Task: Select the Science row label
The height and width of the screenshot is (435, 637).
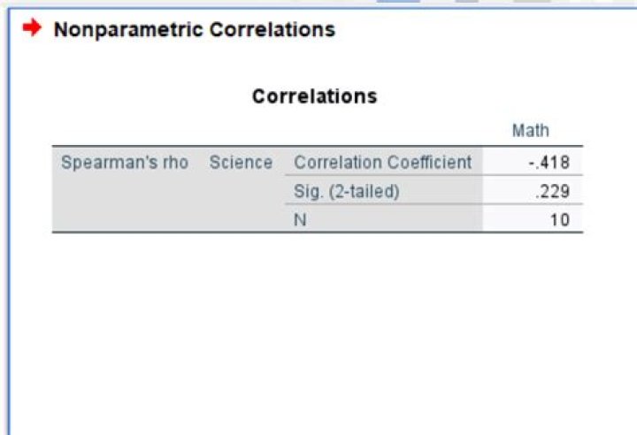Action: (241, 163)
